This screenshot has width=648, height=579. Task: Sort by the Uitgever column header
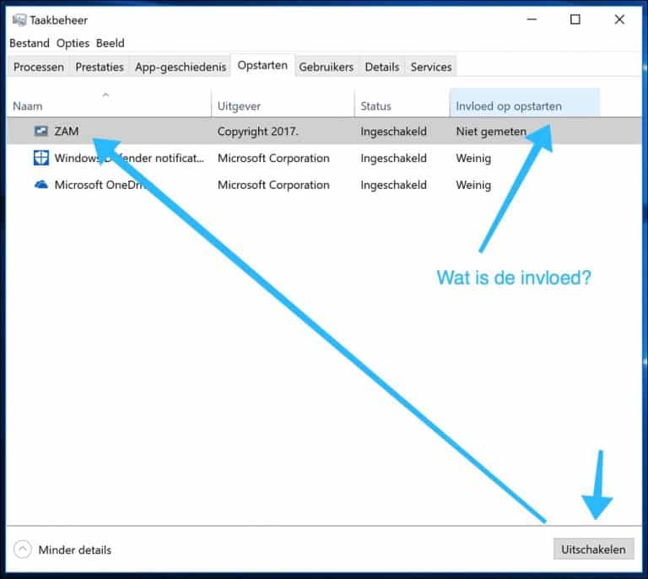[283, 103]
